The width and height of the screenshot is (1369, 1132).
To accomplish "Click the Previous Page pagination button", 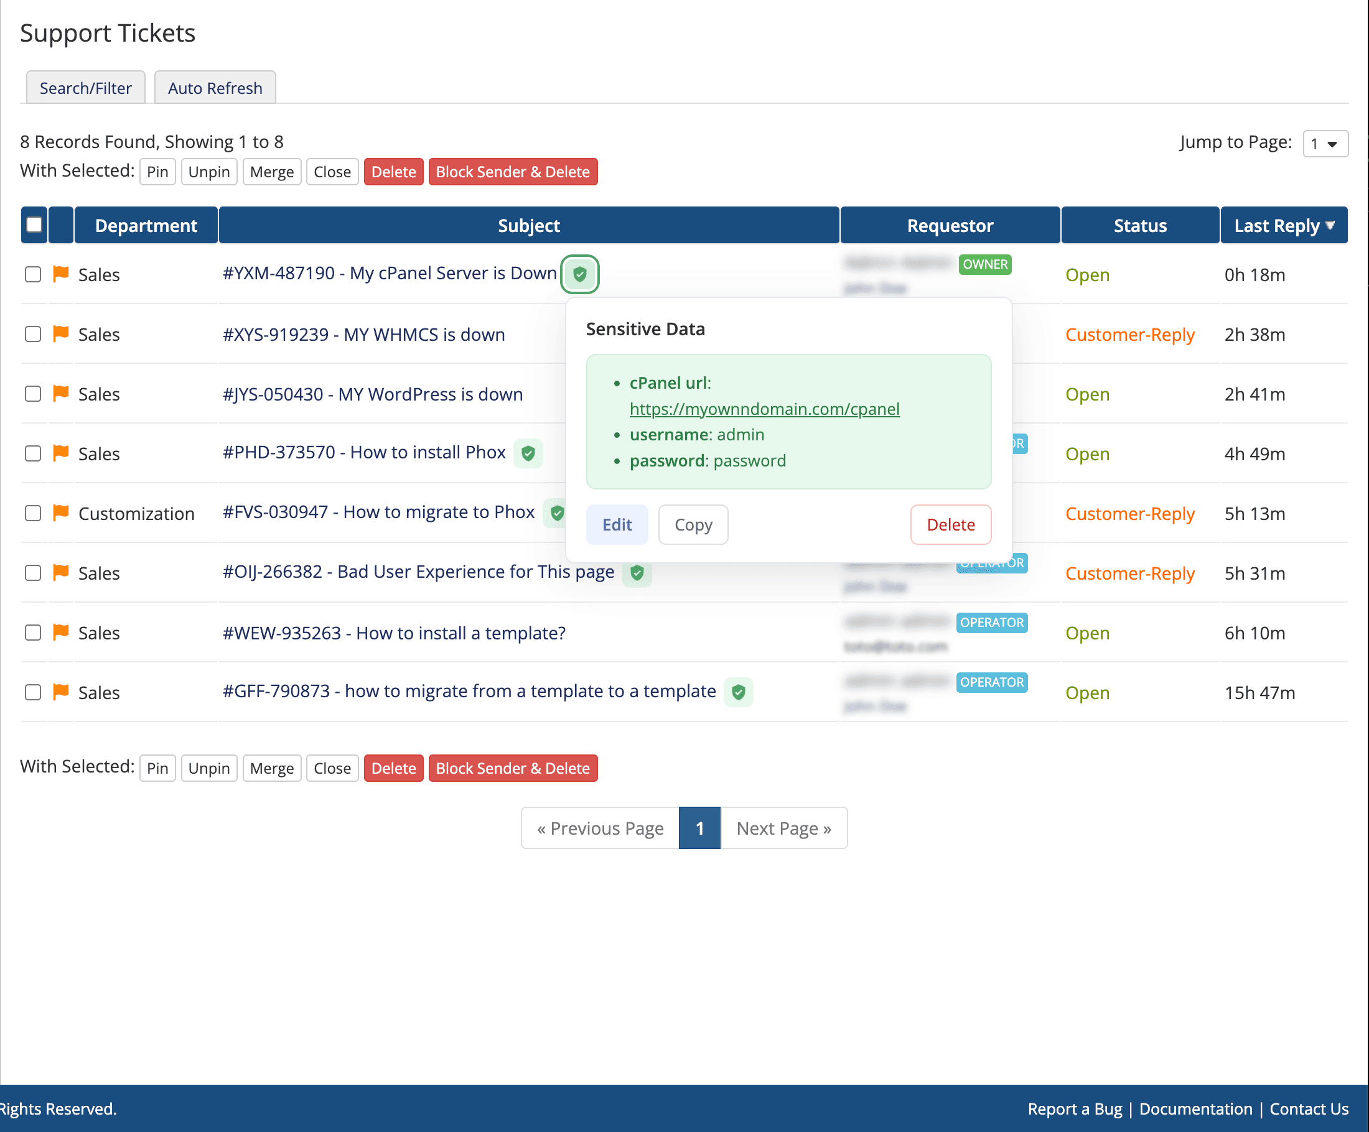I will [x=600, y=828].
